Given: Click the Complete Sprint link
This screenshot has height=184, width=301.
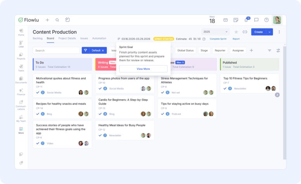Looking at the screenshot, I should pyautogui.click(x=218, y=39).
